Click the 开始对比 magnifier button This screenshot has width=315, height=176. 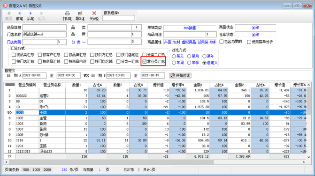[180, 75]
